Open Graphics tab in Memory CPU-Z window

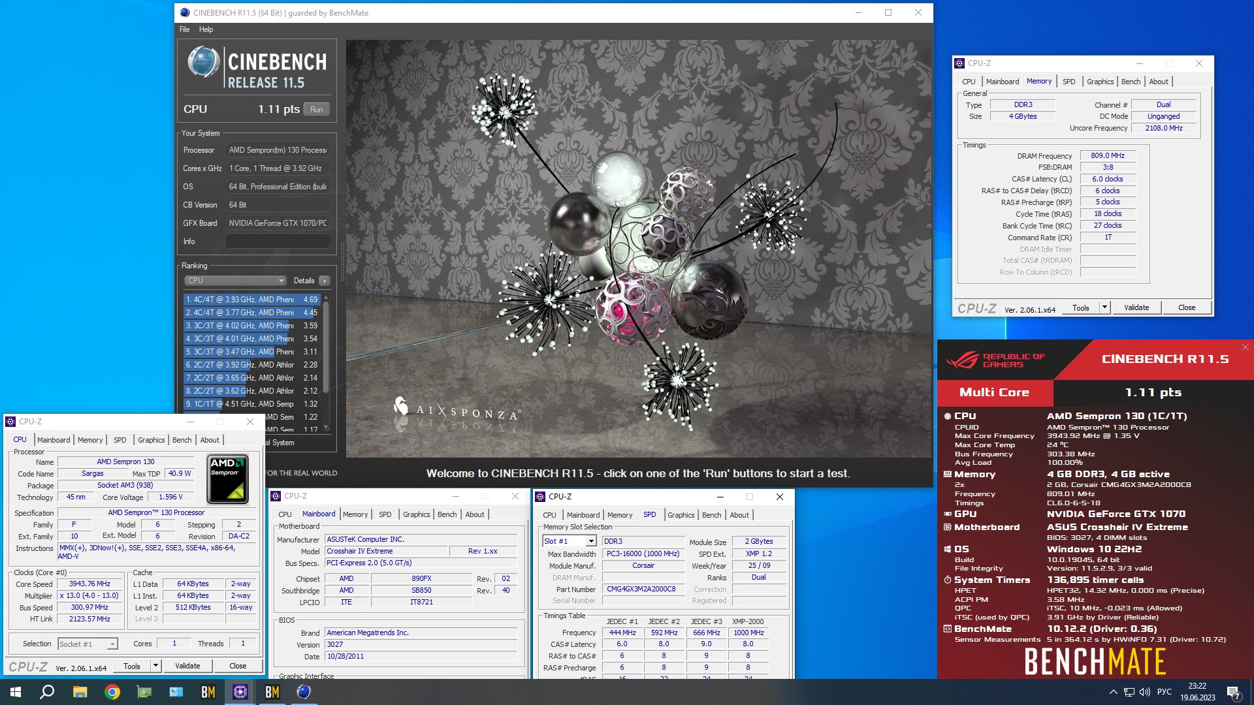tap(1100, 82)
